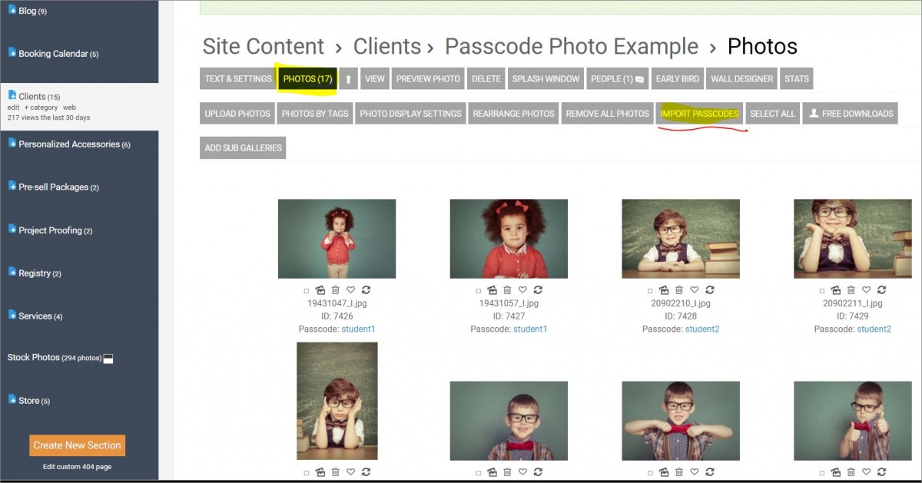The image size is (922, 483).
Task: Open the EARLY BIRD tab
Action: [678, 78]
